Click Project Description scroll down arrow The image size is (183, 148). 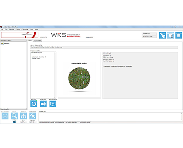coord(55,97)
